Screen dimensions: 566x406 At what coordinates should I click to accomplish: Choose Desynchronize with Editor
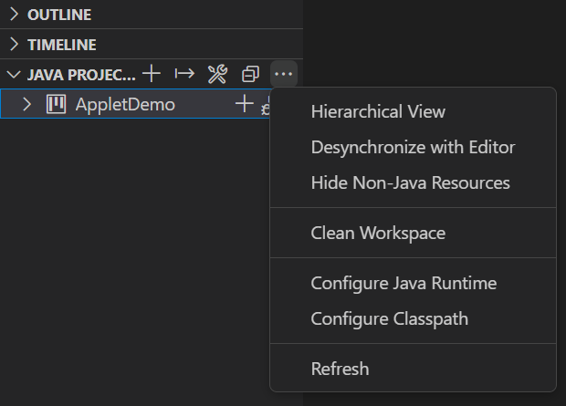(413, 147)
